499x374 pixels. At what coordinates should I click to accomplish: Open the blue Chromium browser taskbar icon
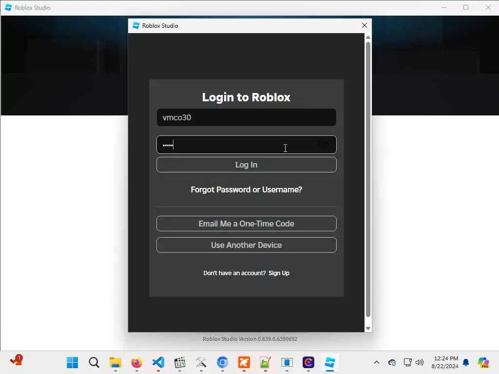click(222, 362)
